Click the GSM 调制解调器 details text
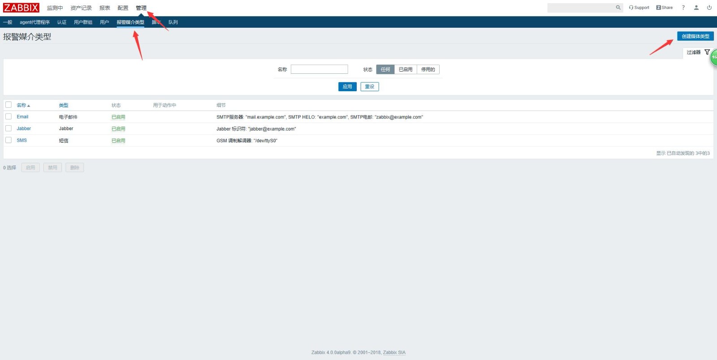Image resolution: width=717 pixels, height=360 pixels. 247,140
